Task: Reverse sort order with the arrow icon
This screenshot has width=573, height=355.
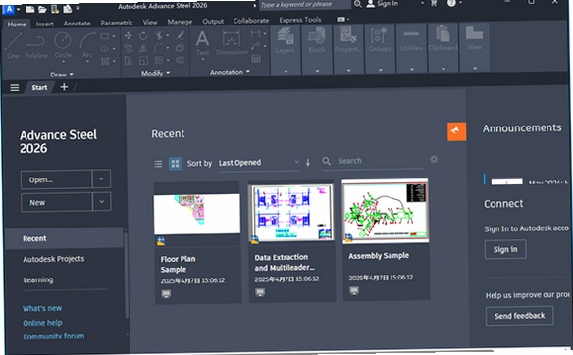Action: (308, 162)
